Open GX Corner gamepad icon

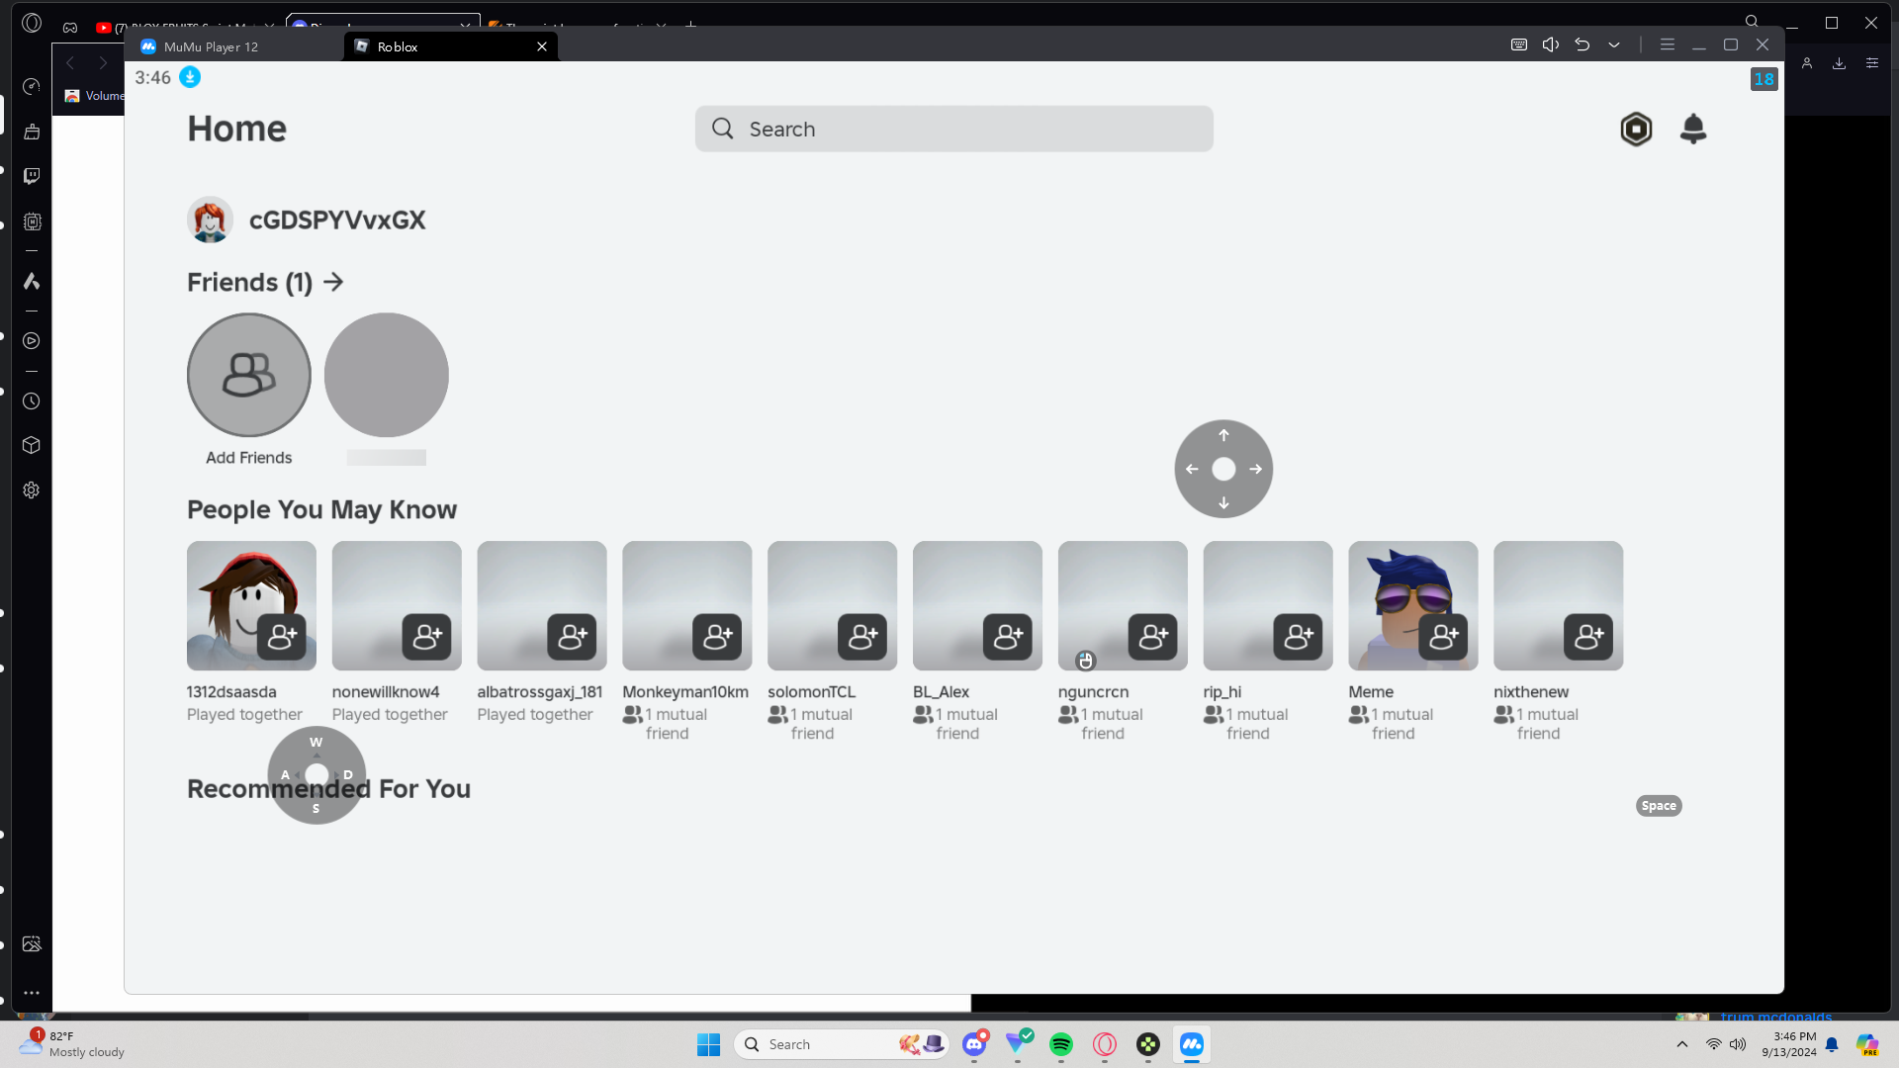coord(70,27)
